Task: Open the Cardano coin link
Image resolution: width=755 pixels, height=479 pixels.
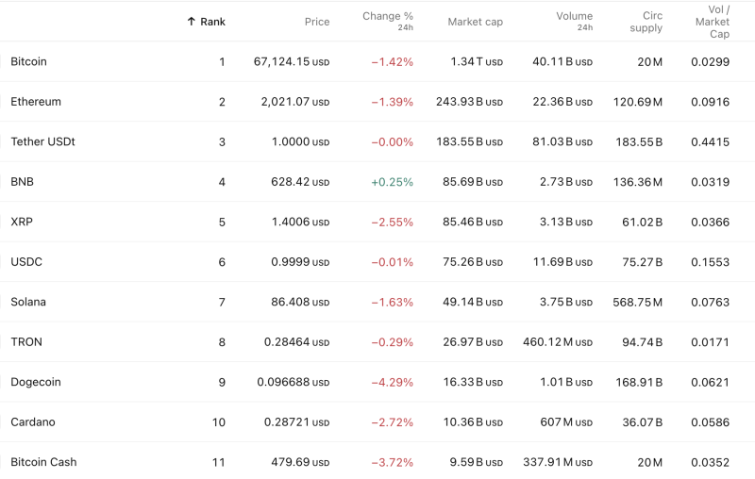Action: [x=33, y=421]
